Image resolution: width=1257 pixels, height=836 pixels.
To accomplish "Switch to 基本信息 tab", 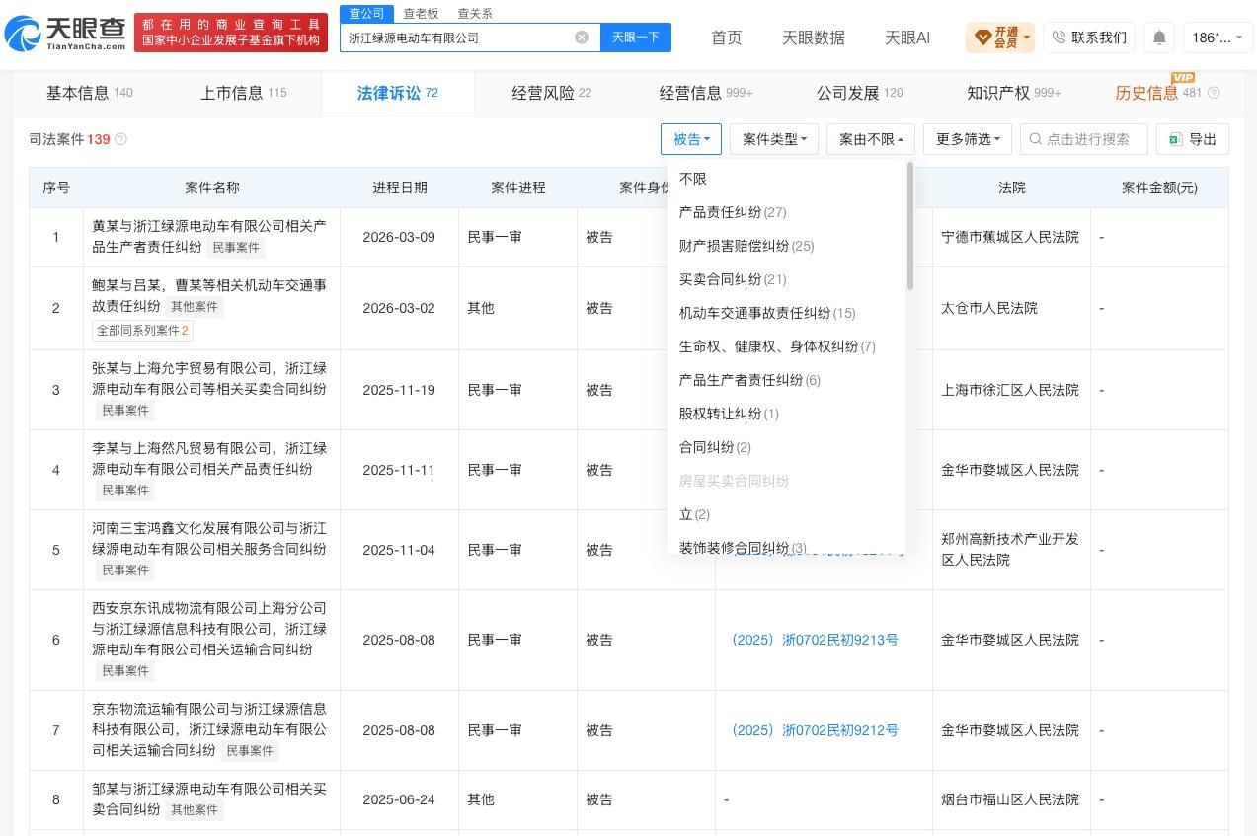I will (x=90, y=93).
